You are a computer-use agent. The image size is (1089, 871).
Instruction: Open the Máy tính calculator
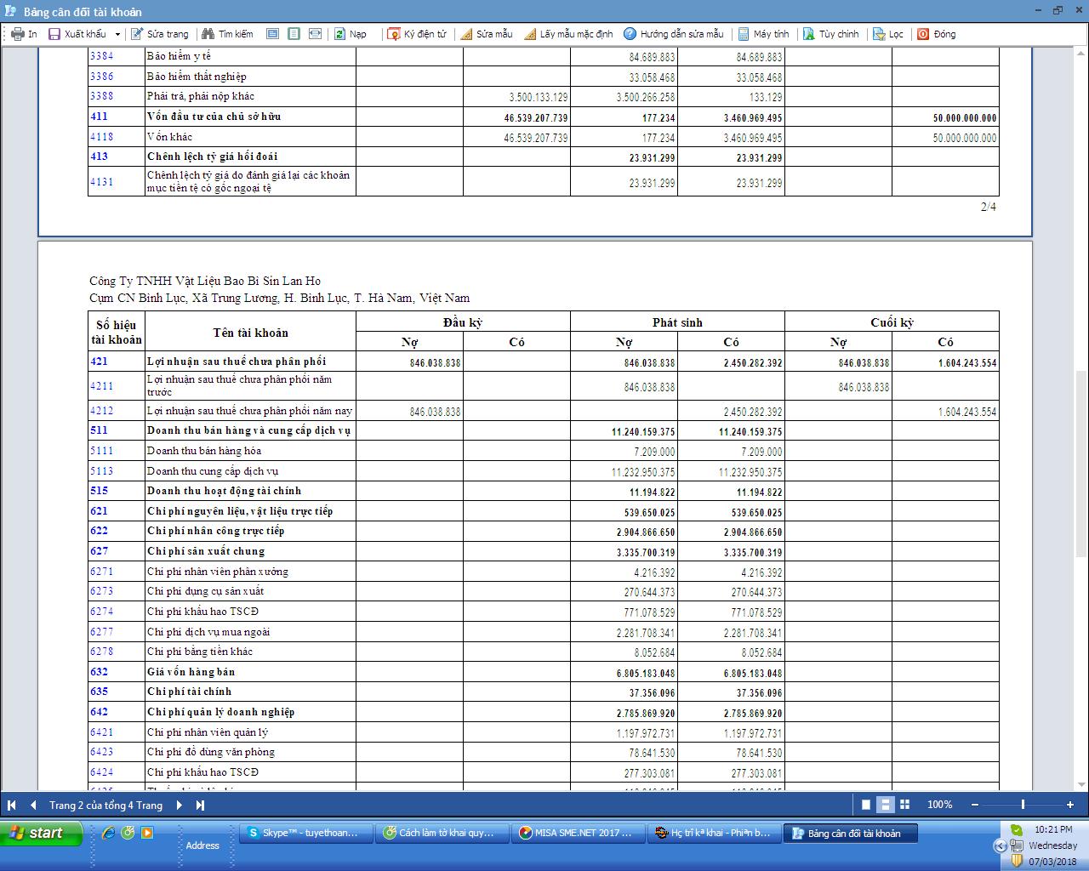pyautogui.click(x=763, y=34)
